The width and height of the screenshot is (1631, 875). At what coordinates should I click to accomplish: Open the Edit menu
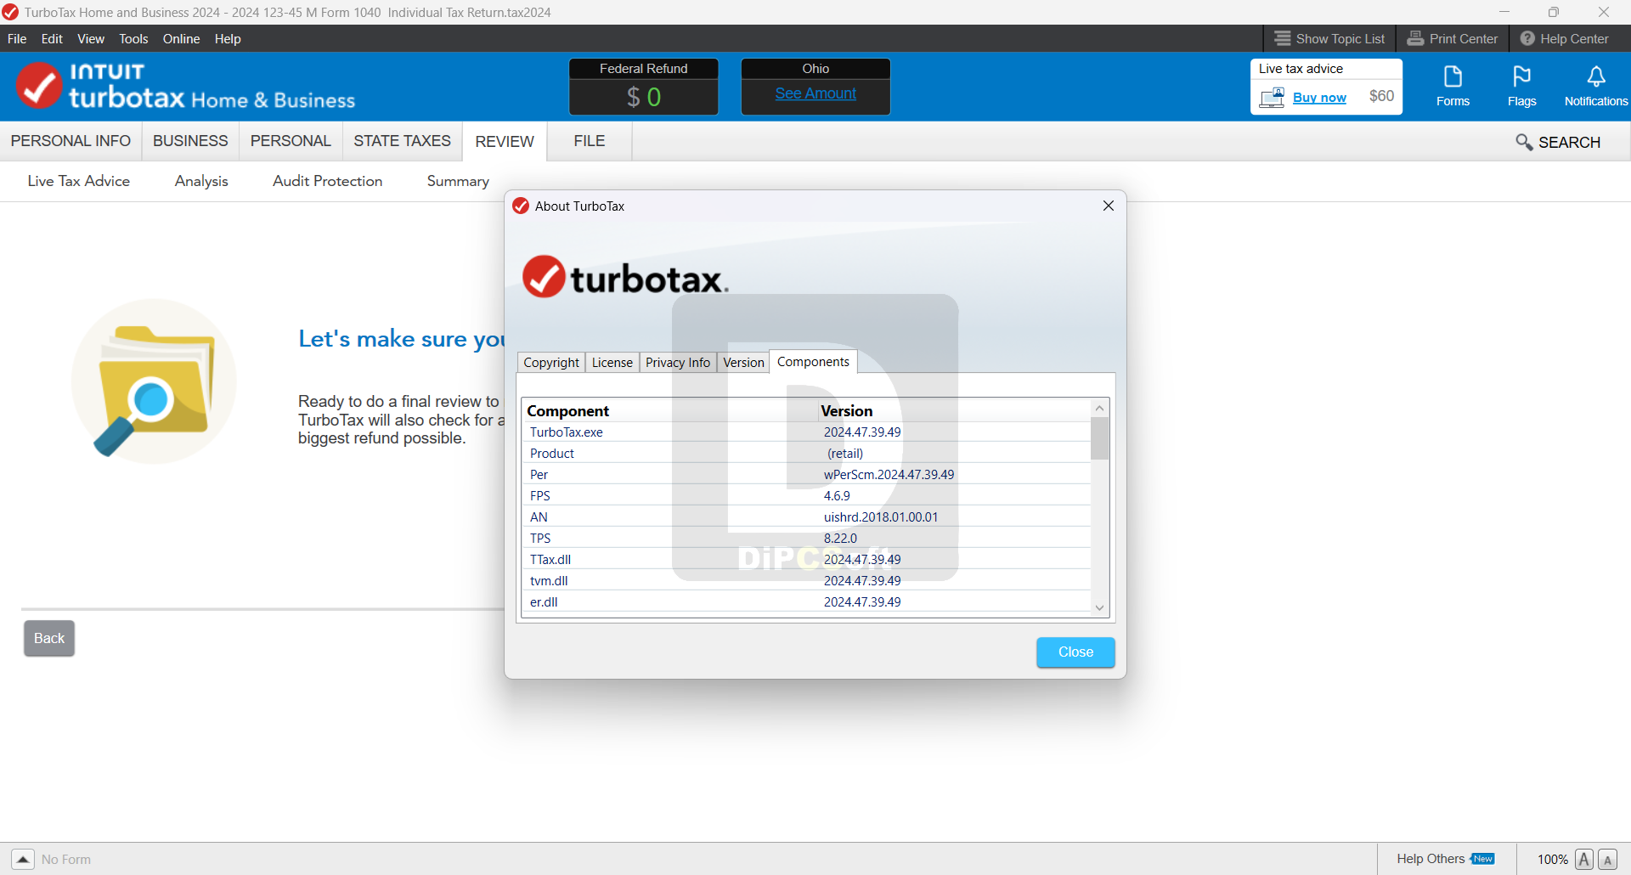tap(52, 38)
